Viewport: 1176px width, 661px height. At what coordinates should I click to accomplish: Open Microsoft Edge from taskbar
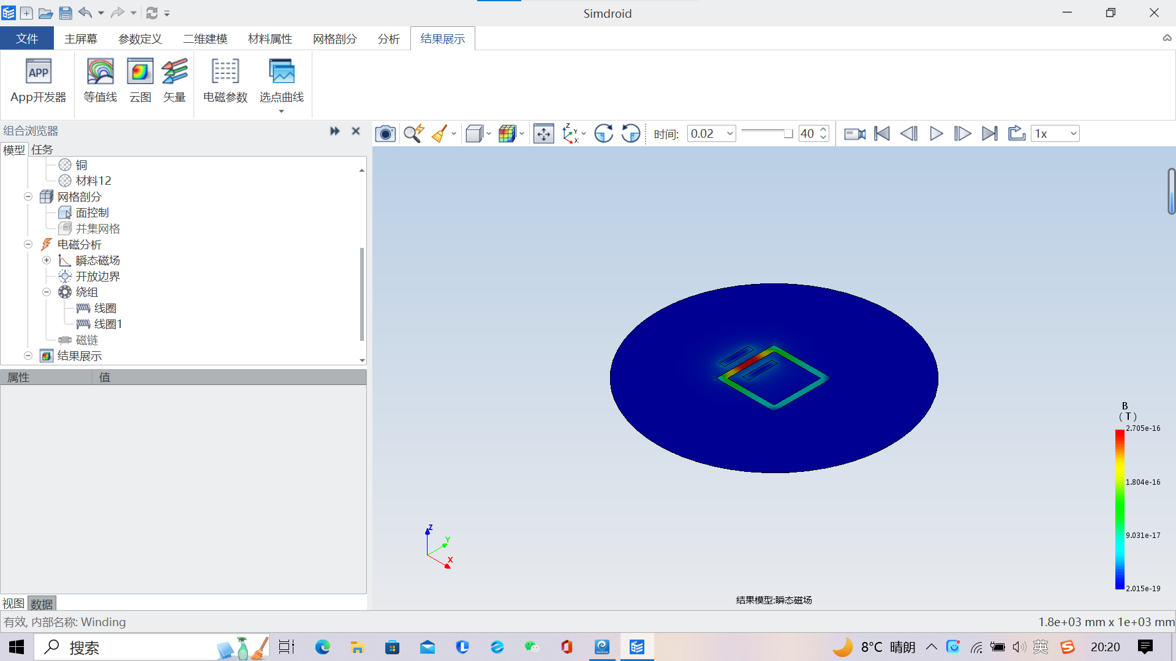(x=322, y=647)
